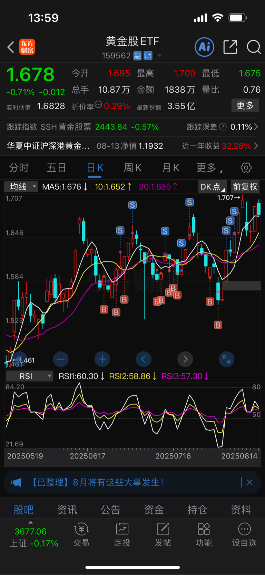Tap the megaphone announcement icon
The height and width of the screenshot is (575, 265).
(16, 482)
